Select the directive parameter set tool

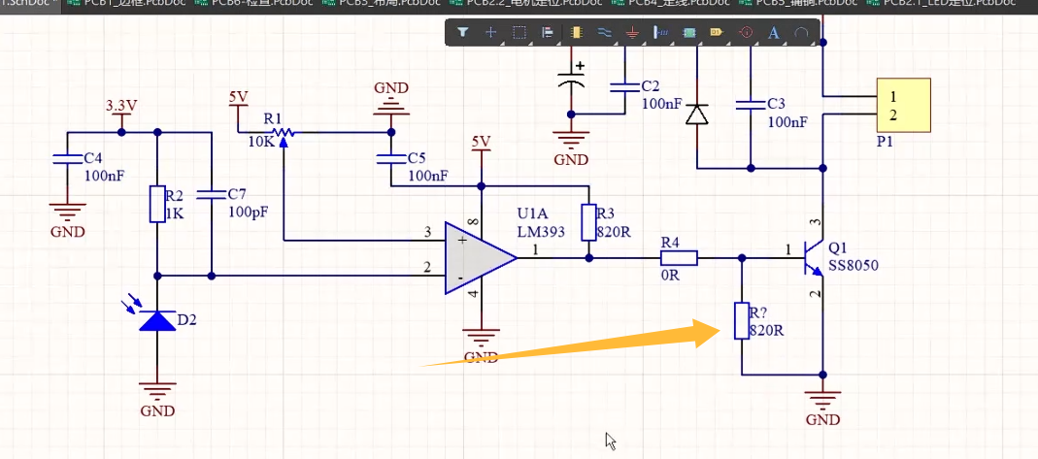click(x=746, y=32)
